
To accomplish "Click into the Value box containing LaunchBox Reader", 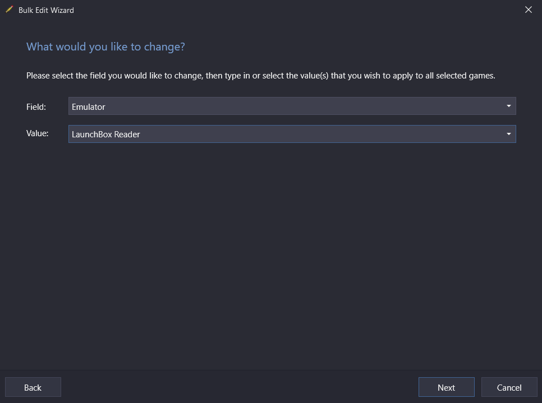I will (292, 134).
